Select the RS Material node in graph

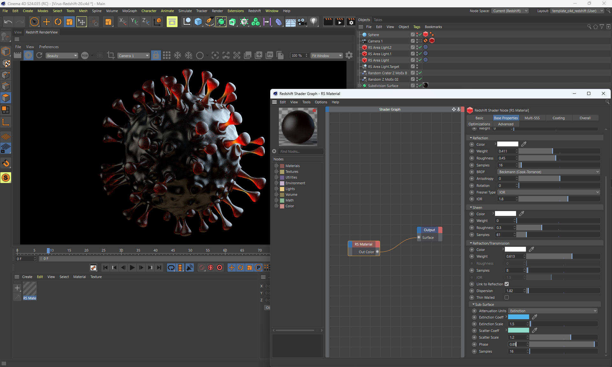(363, 244)
